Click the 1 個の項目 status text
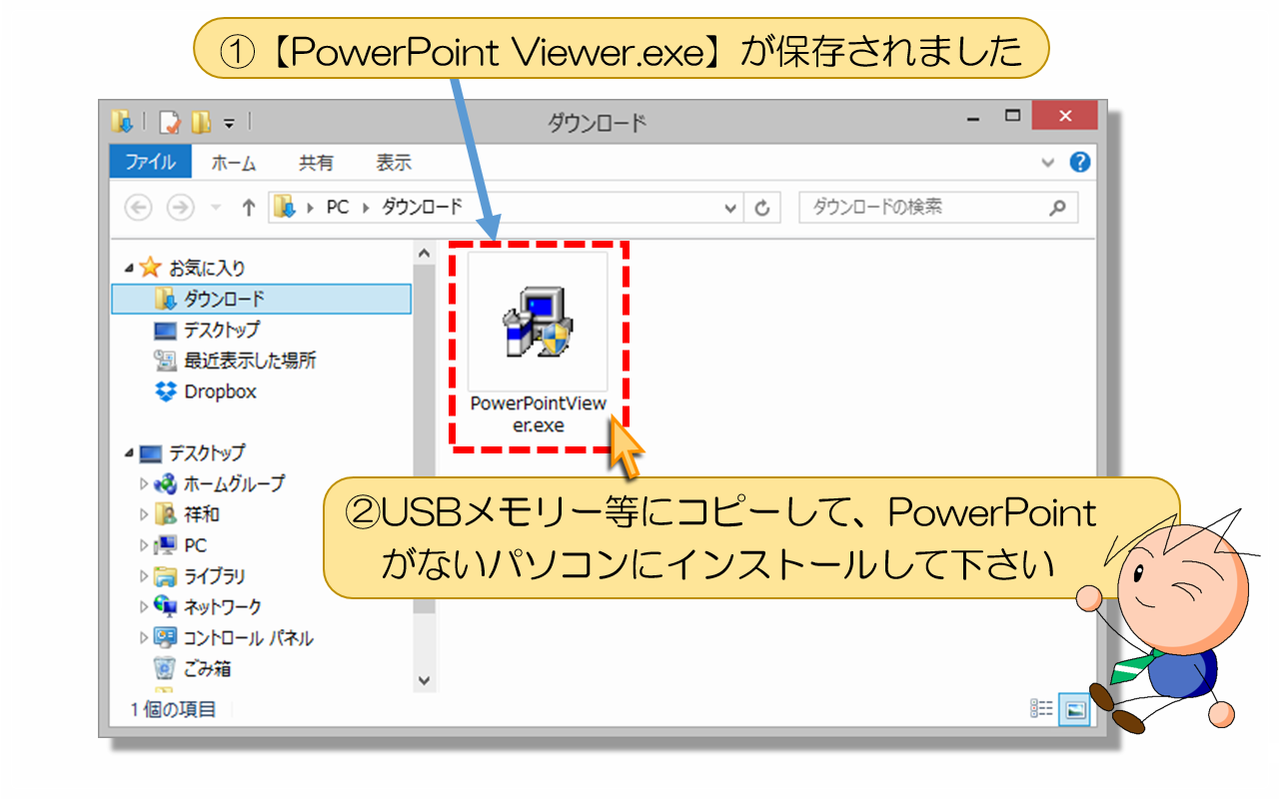Viewport: 1279px width, 799px height. coord(174,709)
